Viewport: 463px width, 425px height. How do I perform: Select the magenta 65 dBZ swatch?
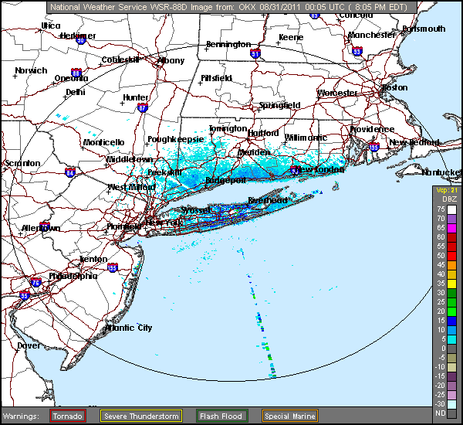click(x=451, y=228)
